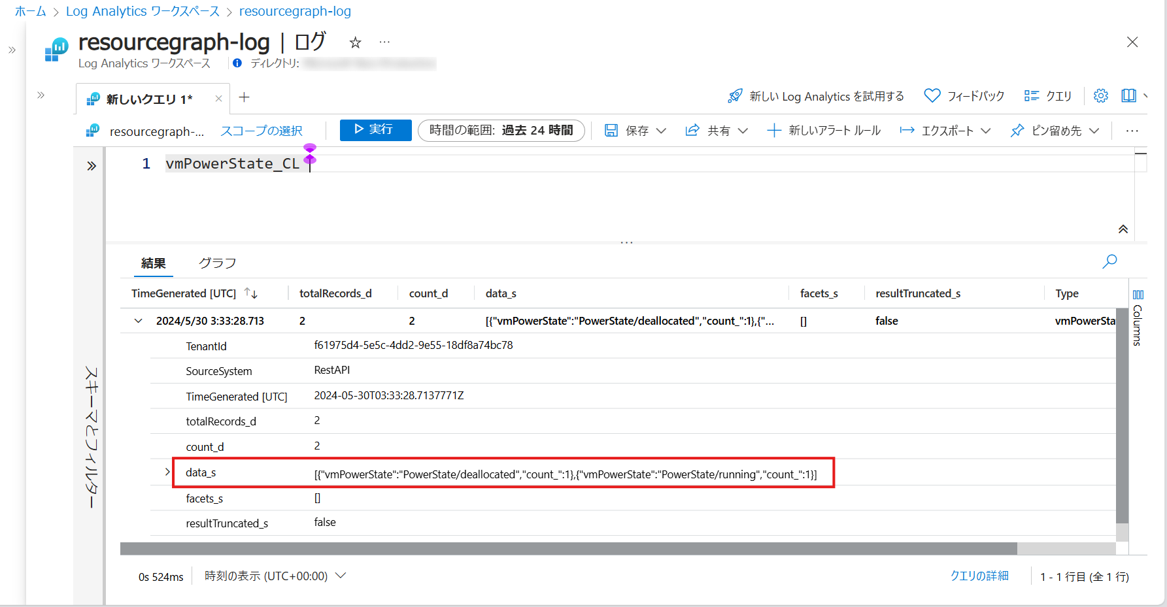
Task: Expand the エクスポート dropdown arrow
Action: pyautogui.click(x=986, y=131)
